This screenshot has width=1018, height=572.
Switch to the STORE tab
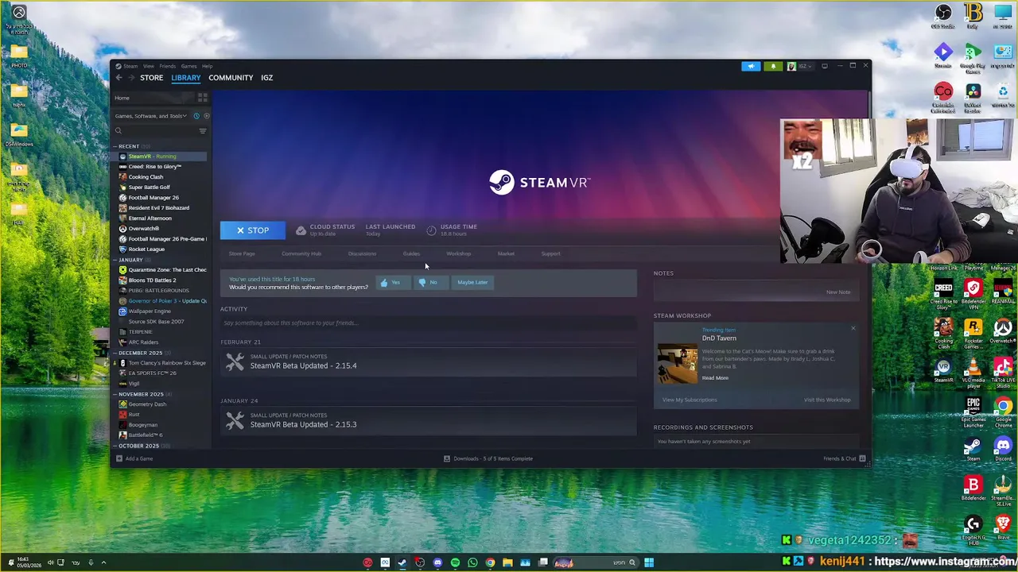(151, 78)
